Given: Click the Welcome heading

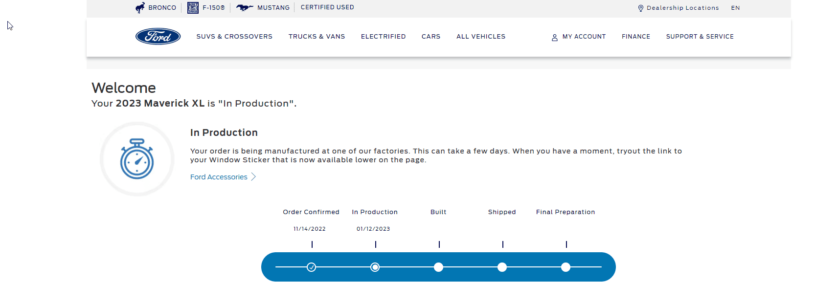Looking at the screenshot, I should [124, 88].
